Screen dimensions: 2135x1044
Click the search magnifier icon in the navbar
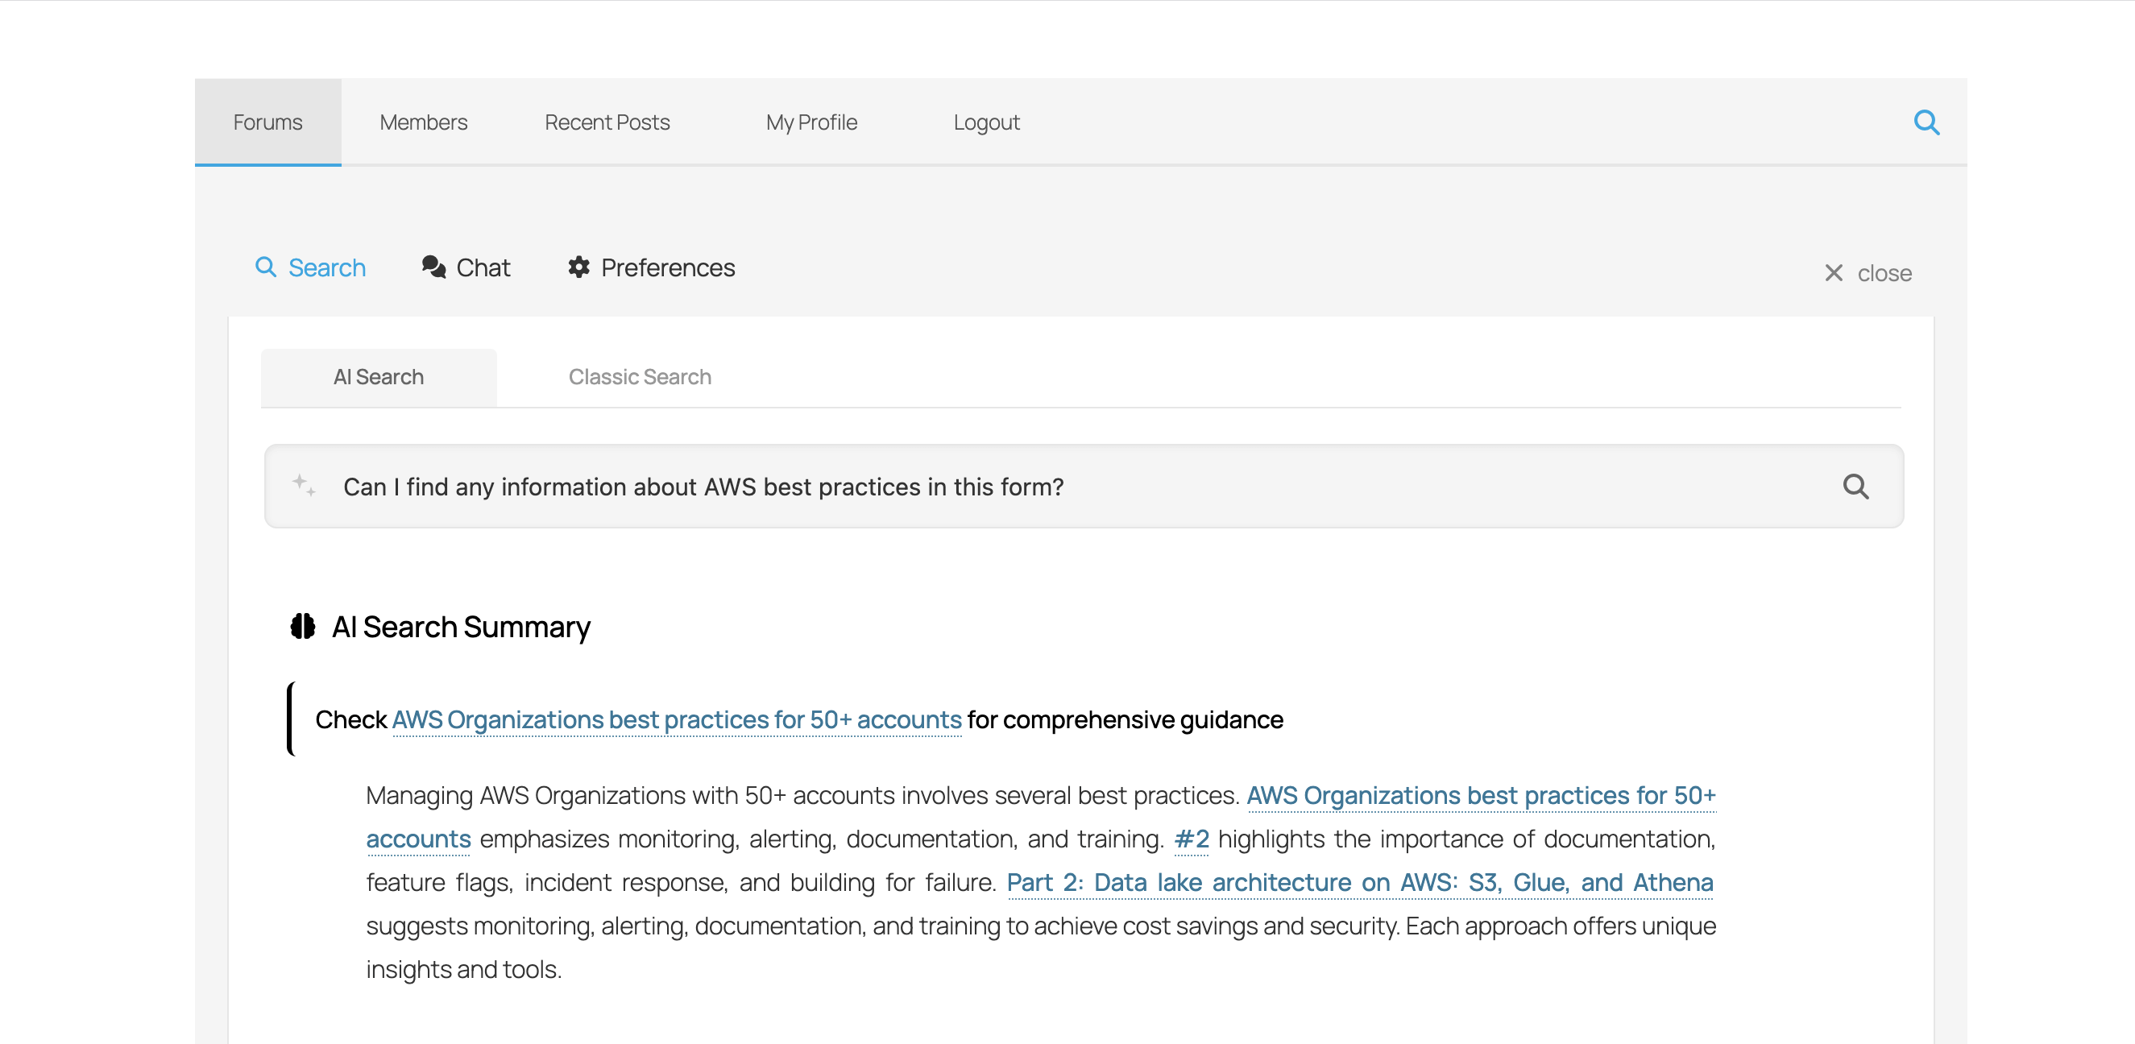click(1927, 122)
